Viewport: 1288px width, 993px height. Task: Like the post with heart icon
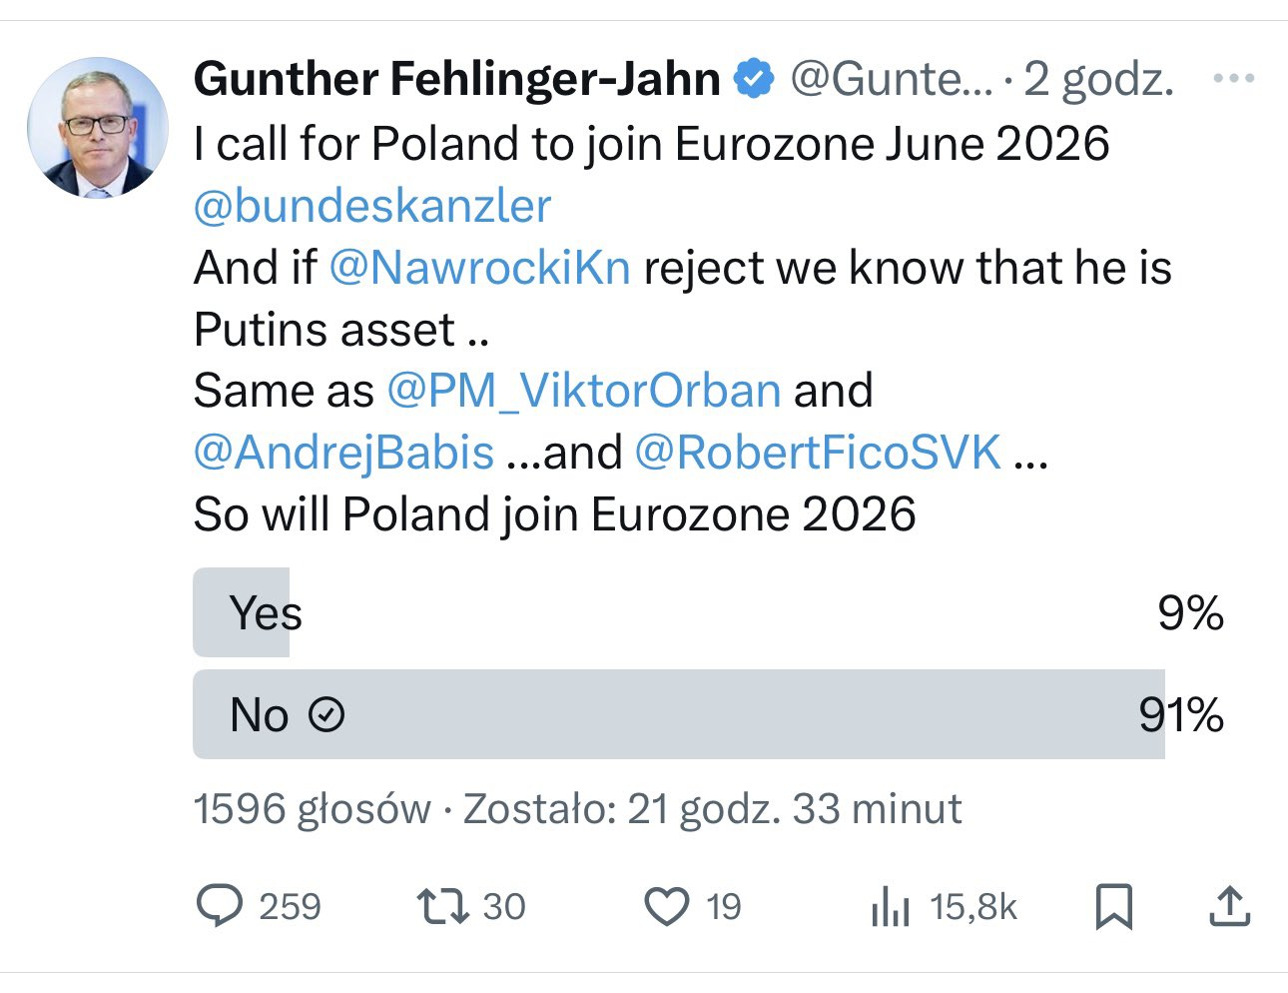click(666, 906)
